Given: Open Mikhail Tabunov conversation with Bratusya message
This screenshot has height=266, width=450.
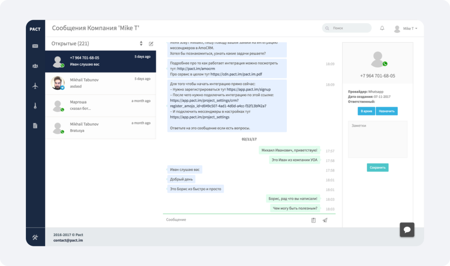Looking at the screenshot, I should [101, 128].
